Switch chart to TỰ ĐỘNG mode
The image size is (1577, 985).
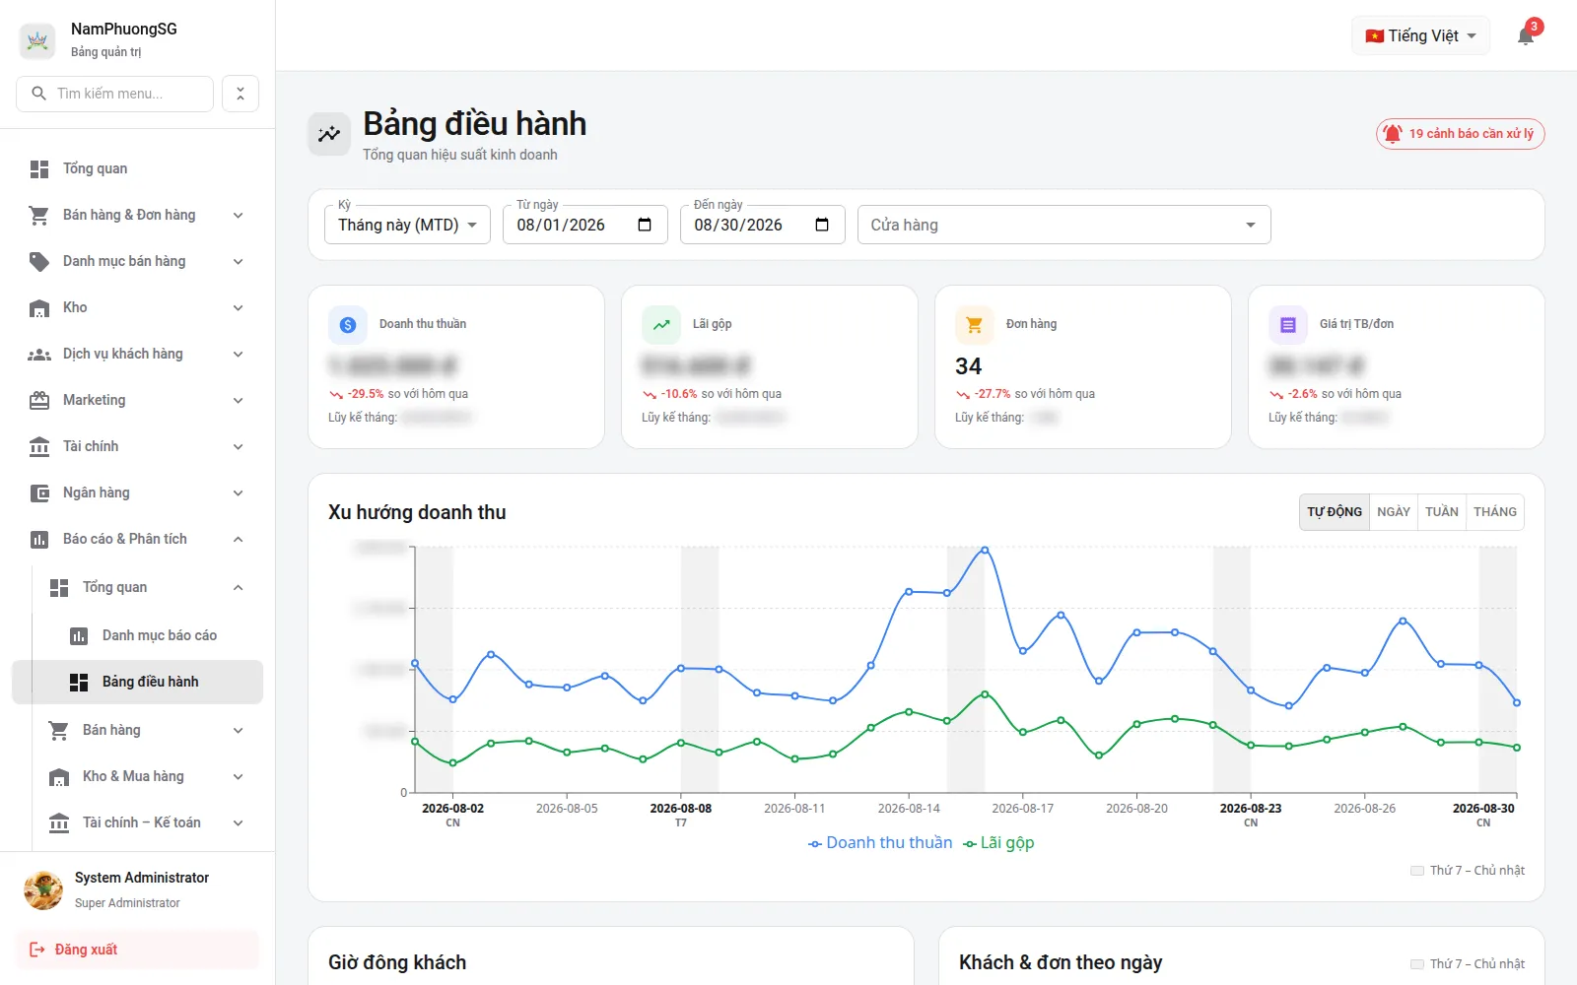(x=1335, y=512)
